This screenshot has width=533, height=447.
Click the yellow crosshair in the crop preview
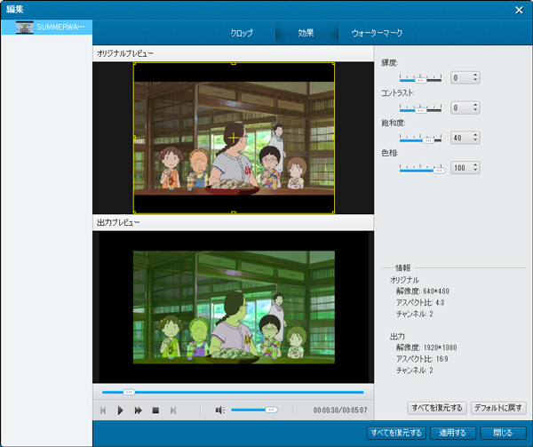point(233,138)
